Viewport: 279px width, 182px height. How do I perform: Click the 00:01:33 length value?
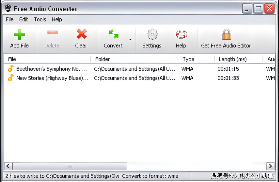(228, 78)
